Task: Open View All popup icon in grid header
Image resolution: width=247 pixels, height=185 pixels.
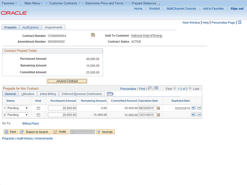Action: [x=150, y=88]
